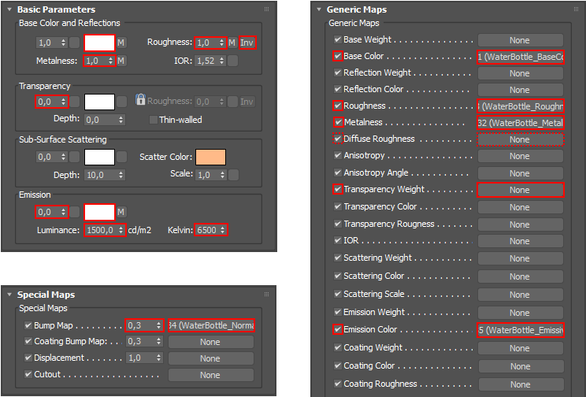Click the Scatter Scale spinner

pos(211,175)
